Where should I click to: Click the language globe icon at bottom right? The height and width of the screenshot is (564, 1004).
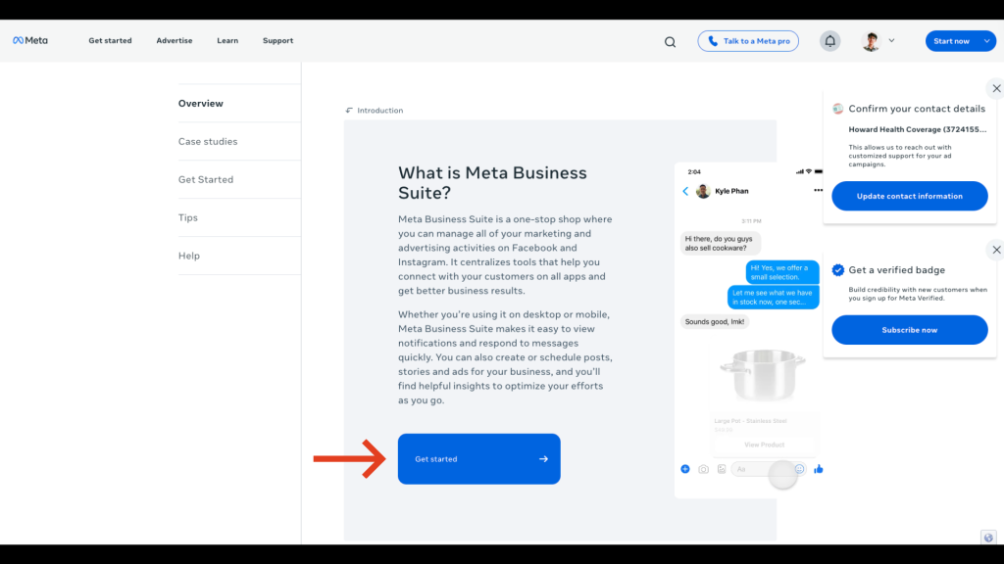coord(987,537)
